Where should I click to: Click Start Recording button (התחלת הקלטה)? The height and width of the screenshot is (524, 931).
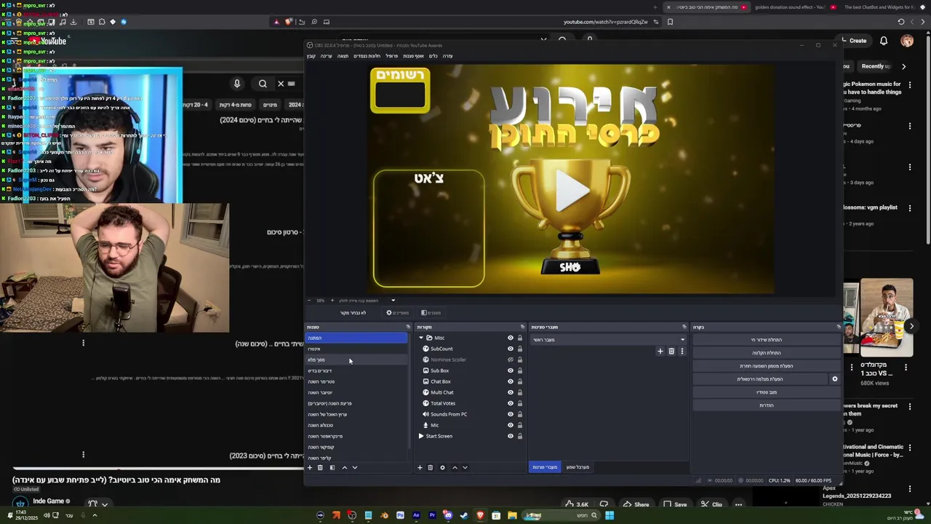[767, 353]
